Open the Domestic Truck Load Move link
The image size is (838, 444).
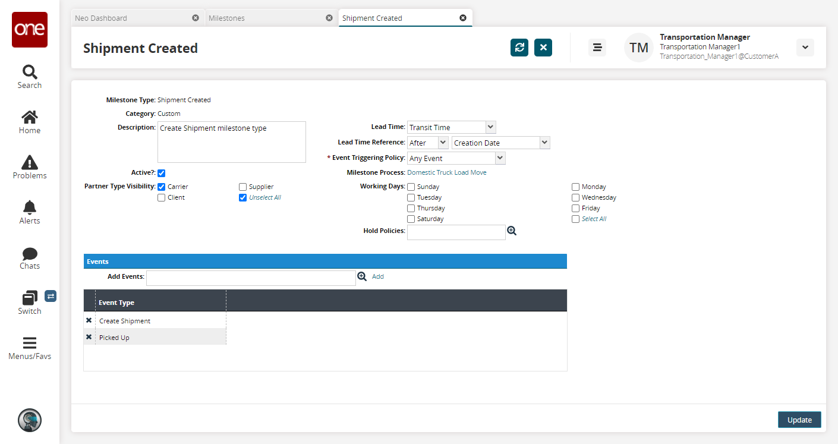(446, 172)
